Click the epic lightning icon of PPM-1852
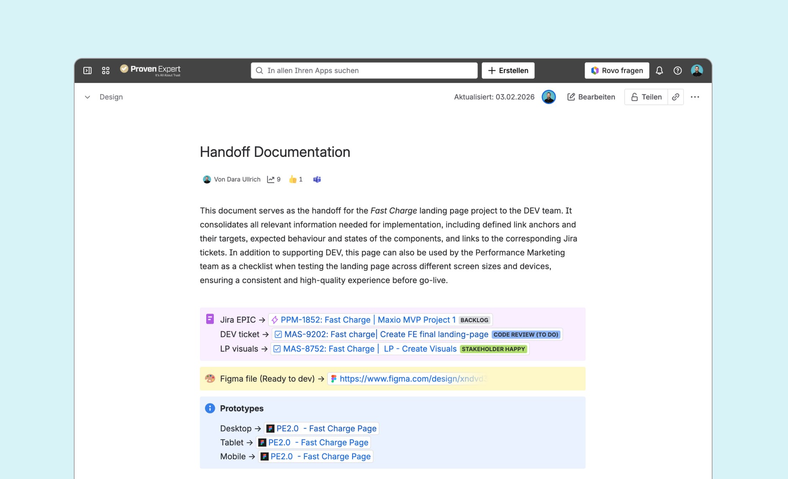Screen dimensions: 788x479 click(x=275, y=320)
